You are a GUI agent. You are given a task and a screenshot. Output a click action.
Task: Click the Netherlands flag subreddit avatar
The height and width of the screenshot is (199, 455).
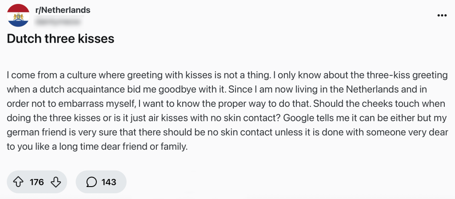18,15
